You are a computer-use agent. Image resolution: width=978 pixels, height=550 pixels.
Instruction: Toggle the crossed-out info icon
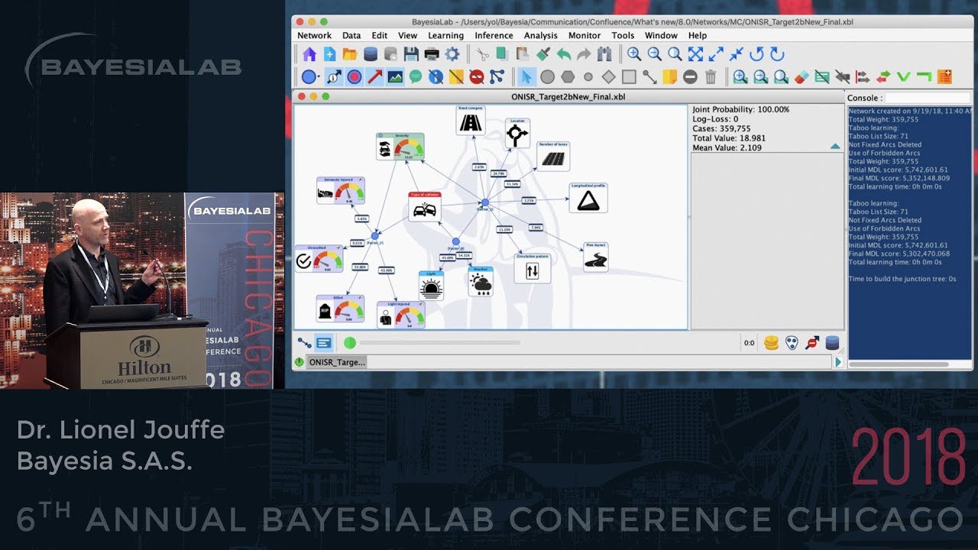point(436,76)
